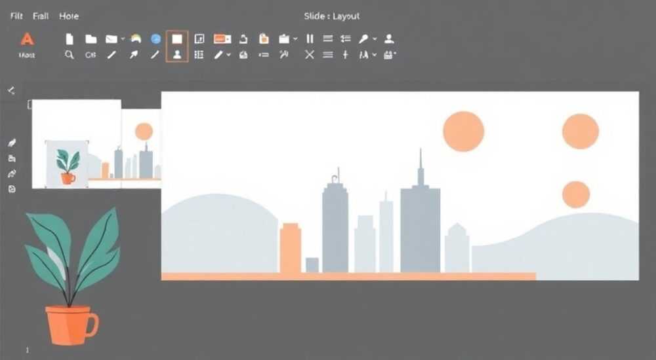Image resolution: width=656 pixels, height=360 pixels.
Task: Click the wand tools icon
Action: coord(284,54)
